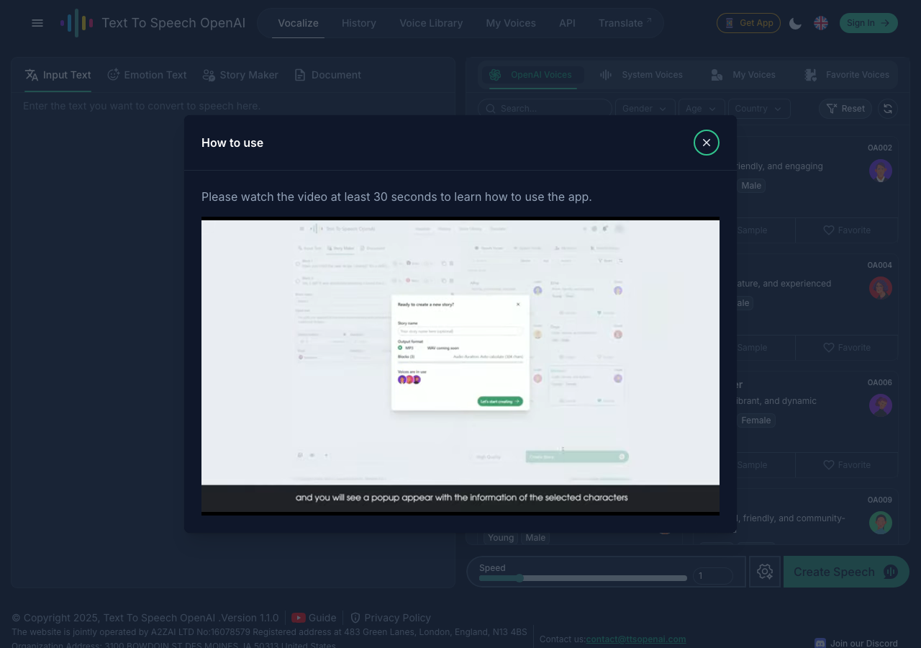Click the contact@ttsopenai.com email link

[x=636, y=639]
